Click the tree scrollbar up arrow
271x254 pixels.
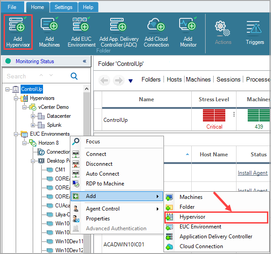coord(86,89)
